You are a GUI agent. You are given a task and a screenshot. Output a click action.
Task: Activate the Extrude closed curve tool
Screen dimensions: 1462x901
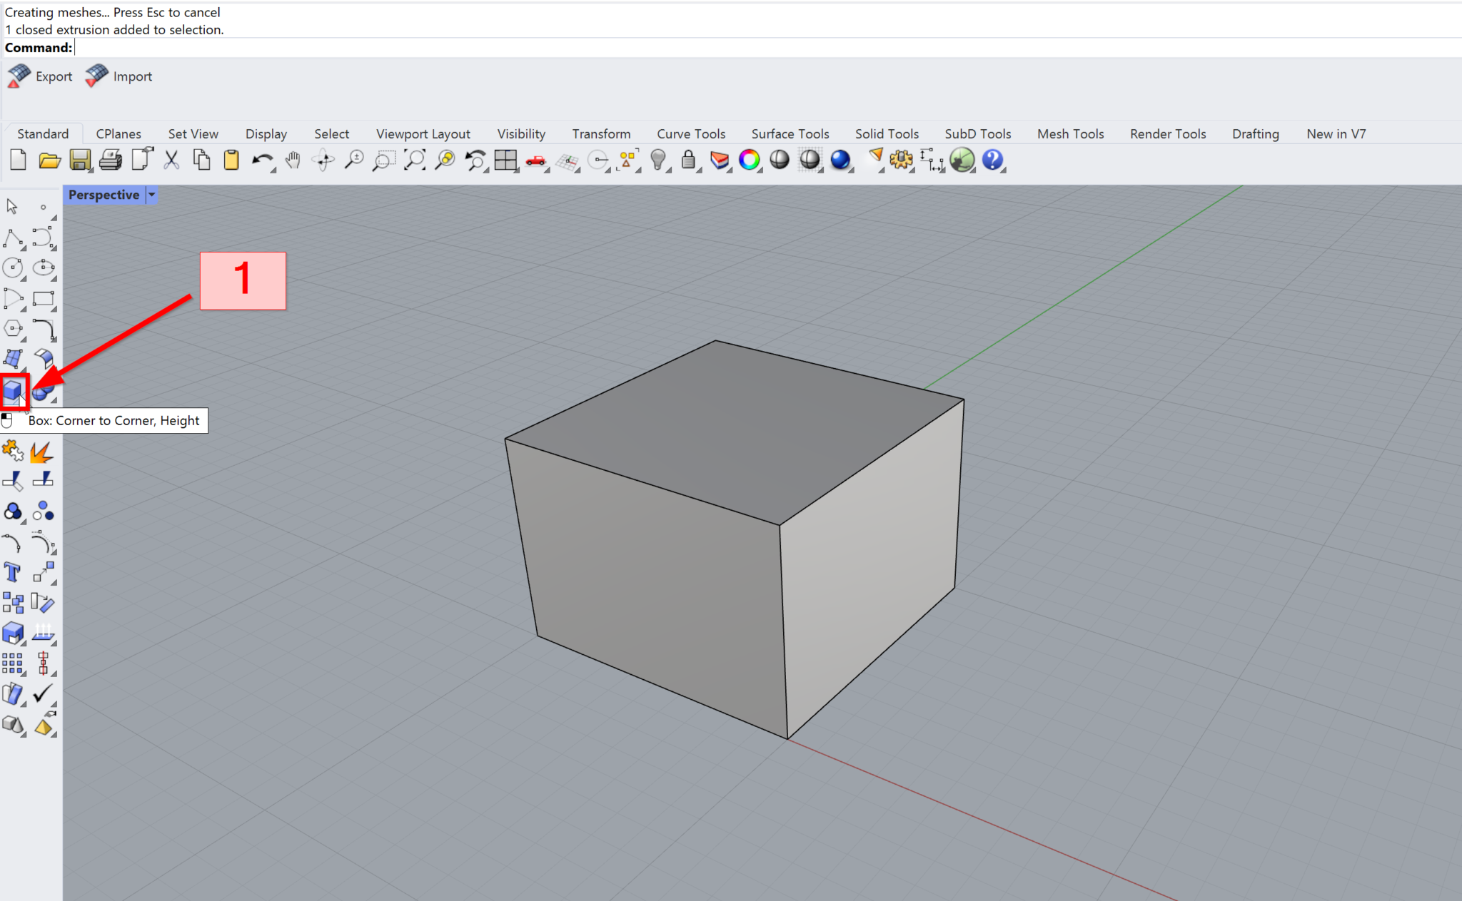coord(14,633)
